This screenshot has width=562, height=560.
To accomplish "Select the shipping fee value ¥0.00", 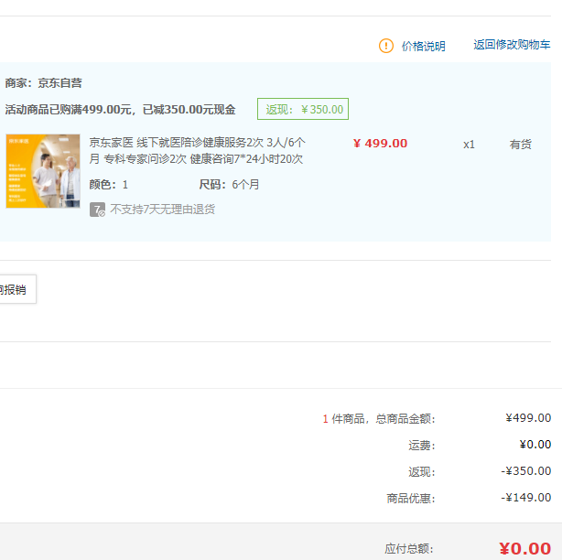I will point(535,445).
